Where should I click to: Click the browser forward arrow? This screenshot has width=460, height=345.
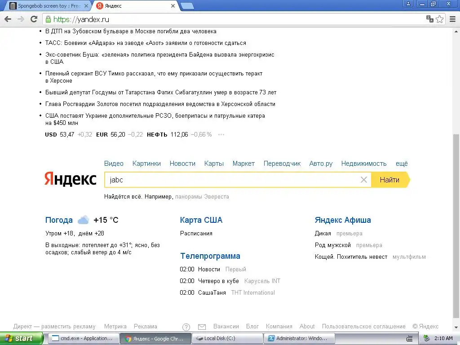pyautogui.click(x=21, y=19)
